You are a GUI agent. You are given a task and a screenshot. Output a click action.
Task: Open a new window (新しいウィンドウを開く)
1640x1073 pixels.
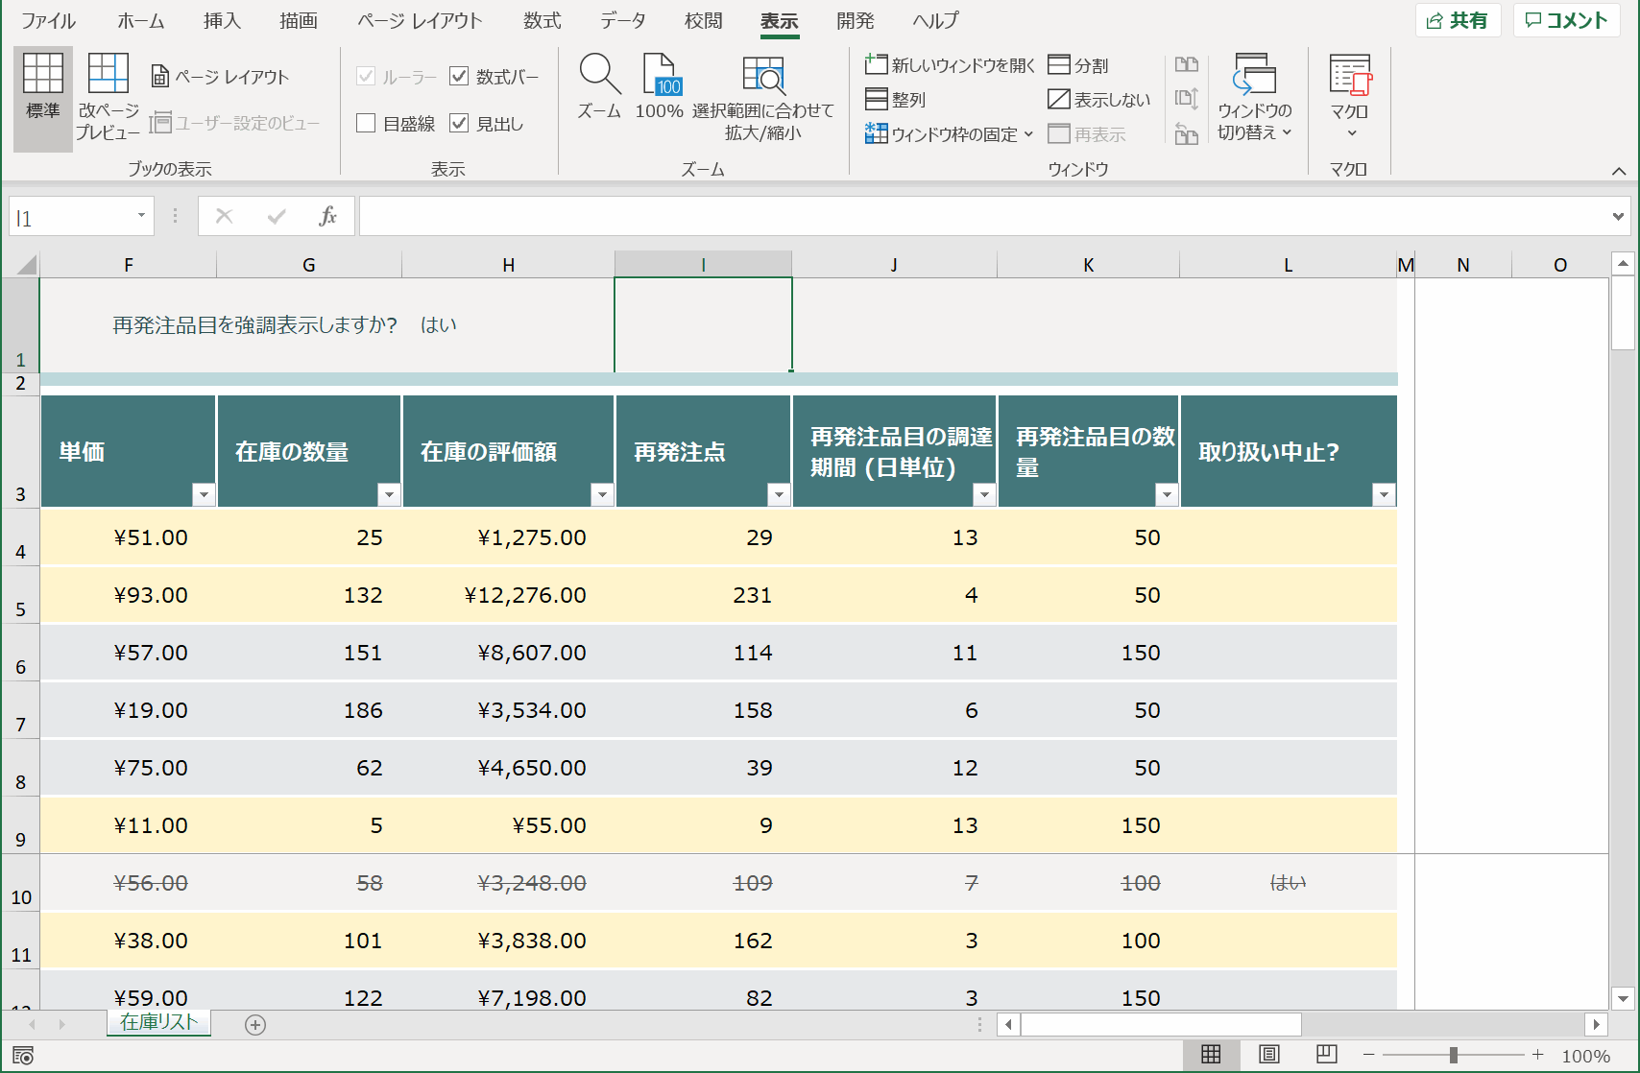click(950, 65)
